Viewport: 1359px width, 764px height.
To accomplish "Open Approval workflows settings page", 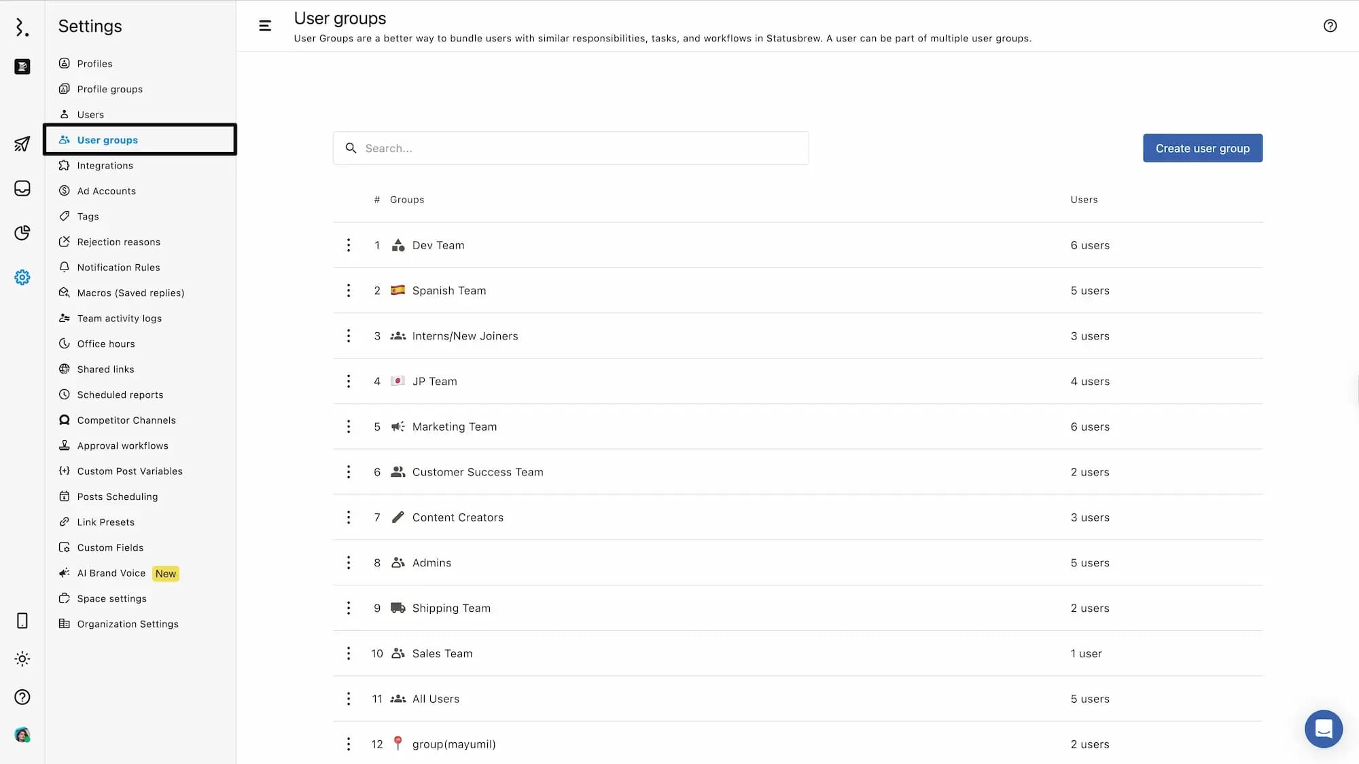I will [122, 445].
